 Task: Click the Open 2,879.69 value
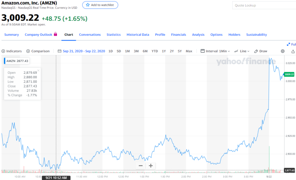[30, 73]
